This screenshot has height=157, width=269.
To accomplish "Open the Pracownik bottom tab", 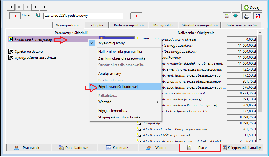I will (x=29, y=148).
